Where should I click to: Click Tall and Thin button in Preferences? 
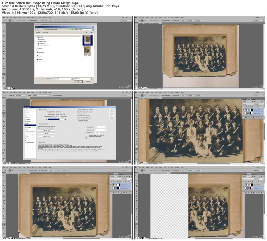point(46,131)
